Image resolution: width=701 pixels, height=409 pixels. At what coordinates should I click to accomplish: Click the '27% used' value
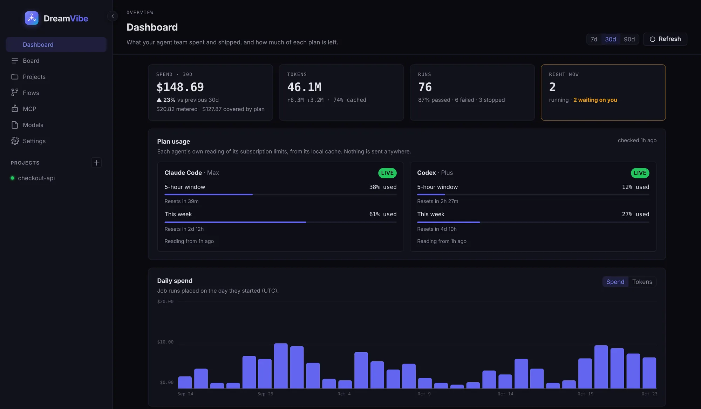point(635,214)
